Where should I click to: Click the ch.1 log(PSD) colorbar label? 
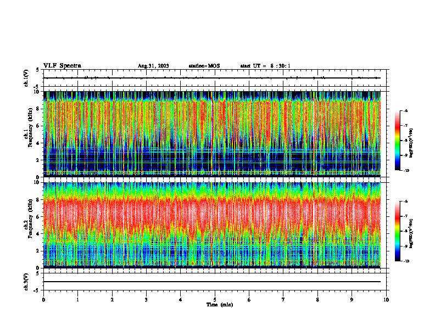tap(411, 143)
